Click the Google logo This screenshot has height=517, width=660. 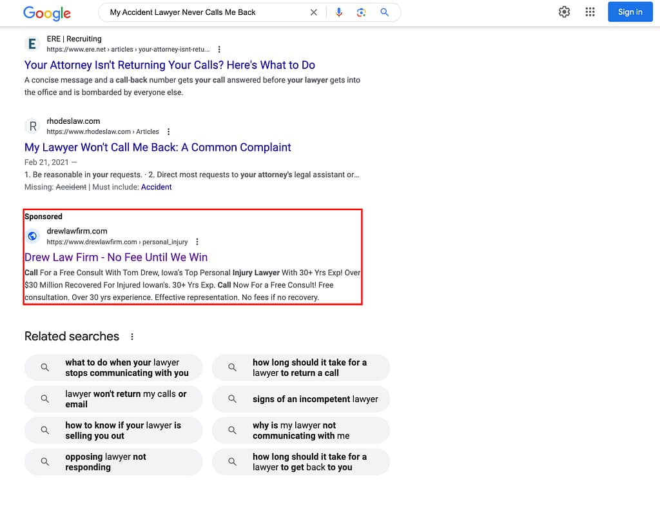(46, 13)
